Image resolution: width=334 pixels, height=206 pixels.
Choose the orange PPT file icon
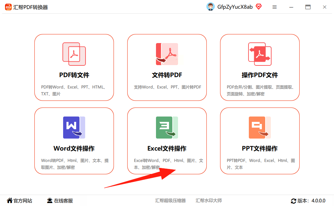click(x=260, y=128)
